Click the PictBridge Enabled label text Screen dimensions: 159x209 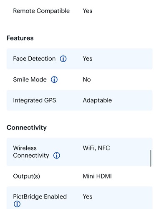40,196
